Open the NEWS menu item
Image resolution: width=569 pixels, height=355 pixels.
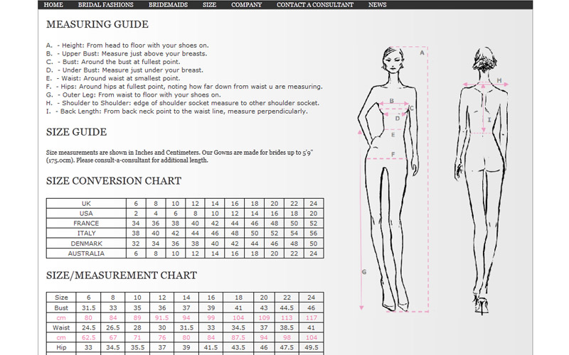pyautogui.click(x=378, y=5)
